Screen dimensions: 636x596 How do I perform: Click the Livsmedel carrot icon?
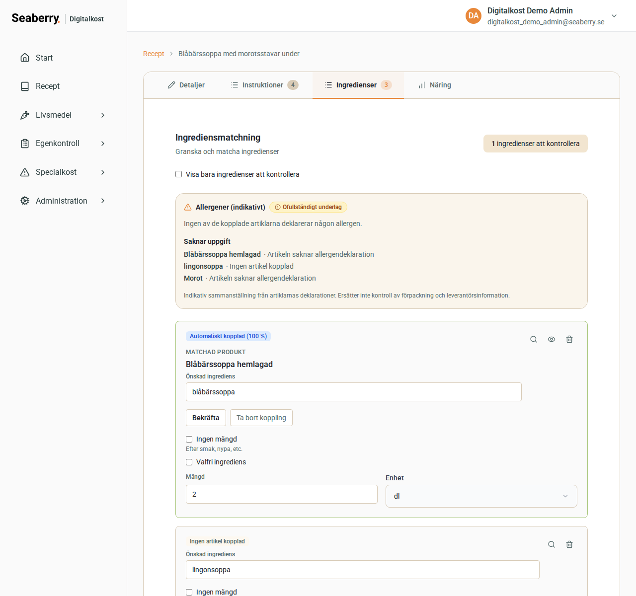click(x=25, y=115)
